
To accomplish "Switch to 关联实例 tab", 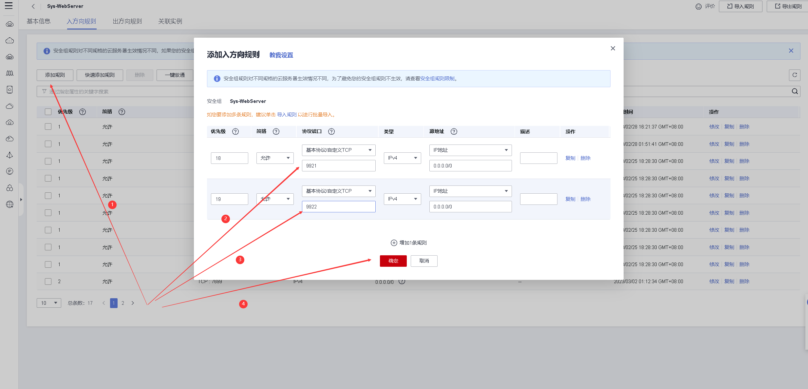I will tap(170, 21).
